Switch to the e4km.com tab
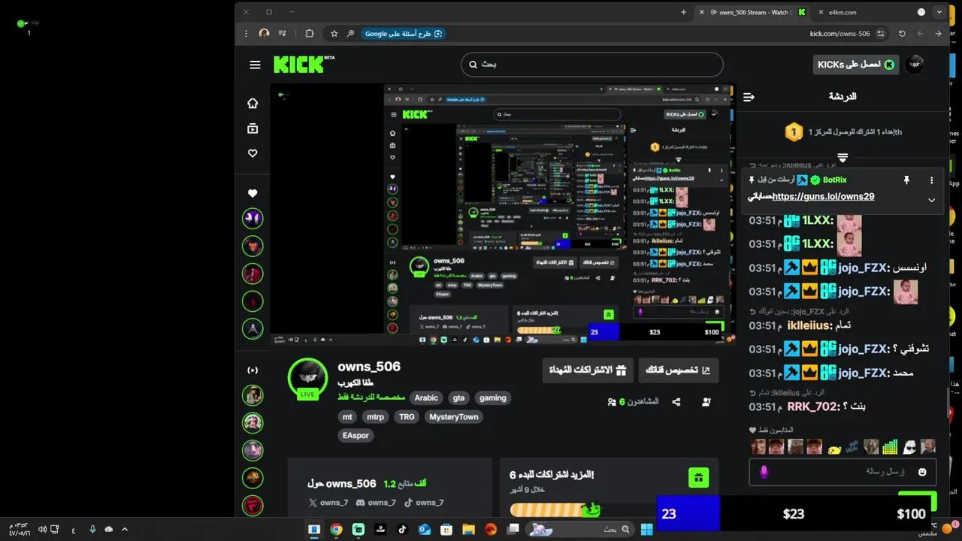 tap(842, 12)
